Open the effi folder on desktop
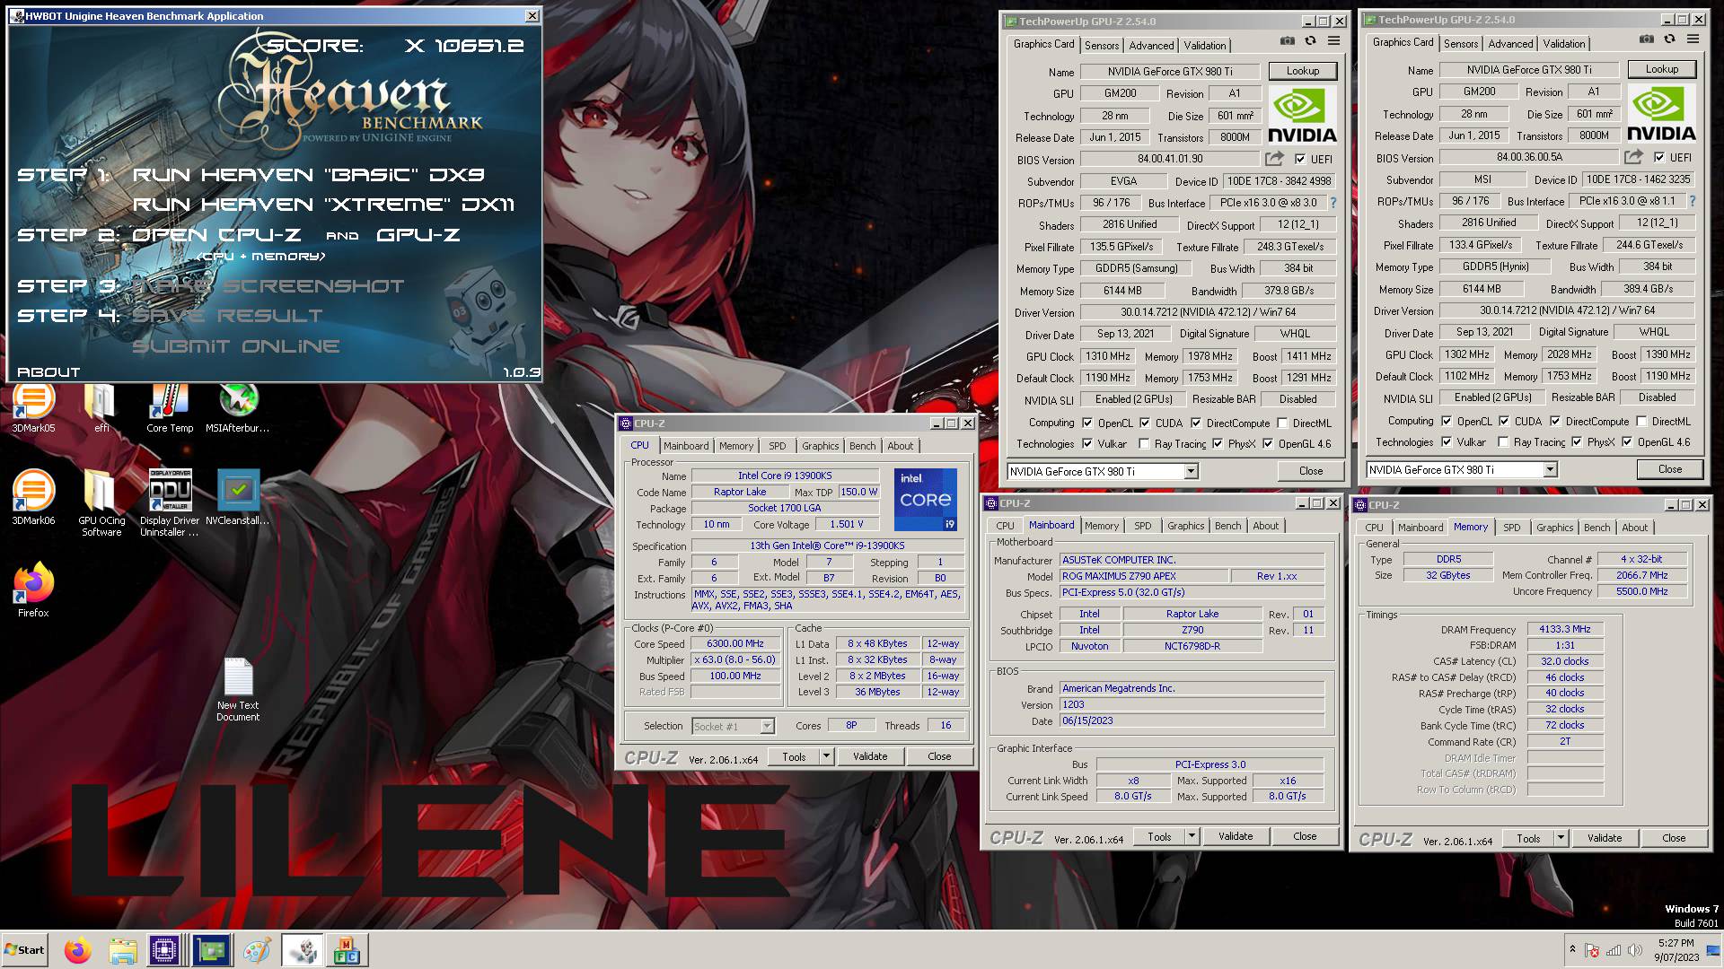This screenshot has width=1724, height=969. click(x=101, y=408)
